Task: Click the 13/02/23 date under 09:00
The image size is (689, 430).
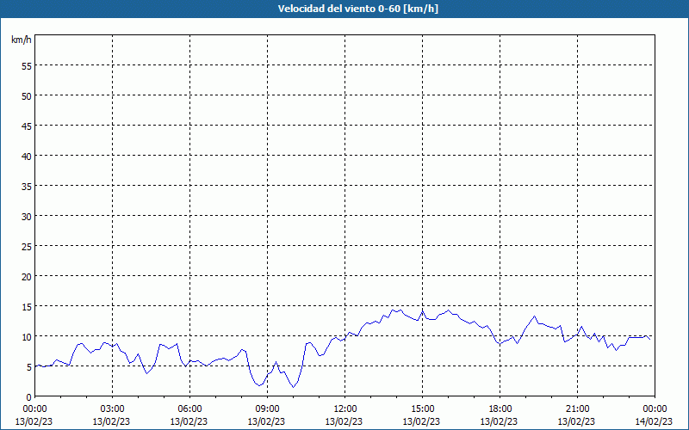Action: point(266,421)
